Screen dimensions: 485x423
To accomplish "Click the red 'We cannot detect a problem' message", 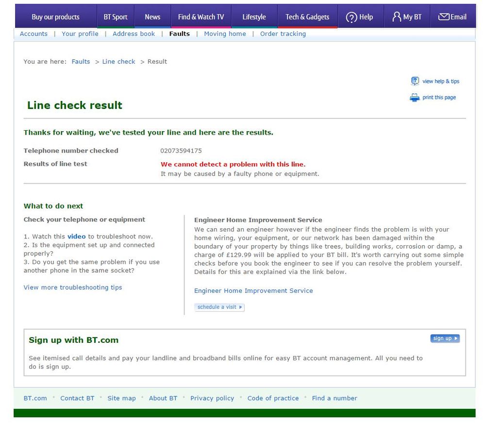I will coord(233,164).
